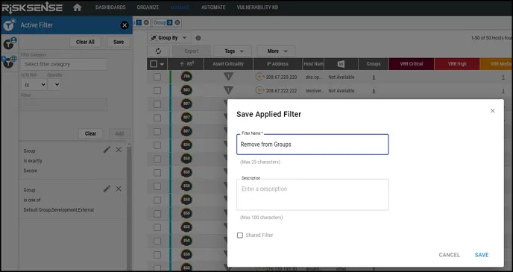Click the Add button in filter panel

click(119, 133)
